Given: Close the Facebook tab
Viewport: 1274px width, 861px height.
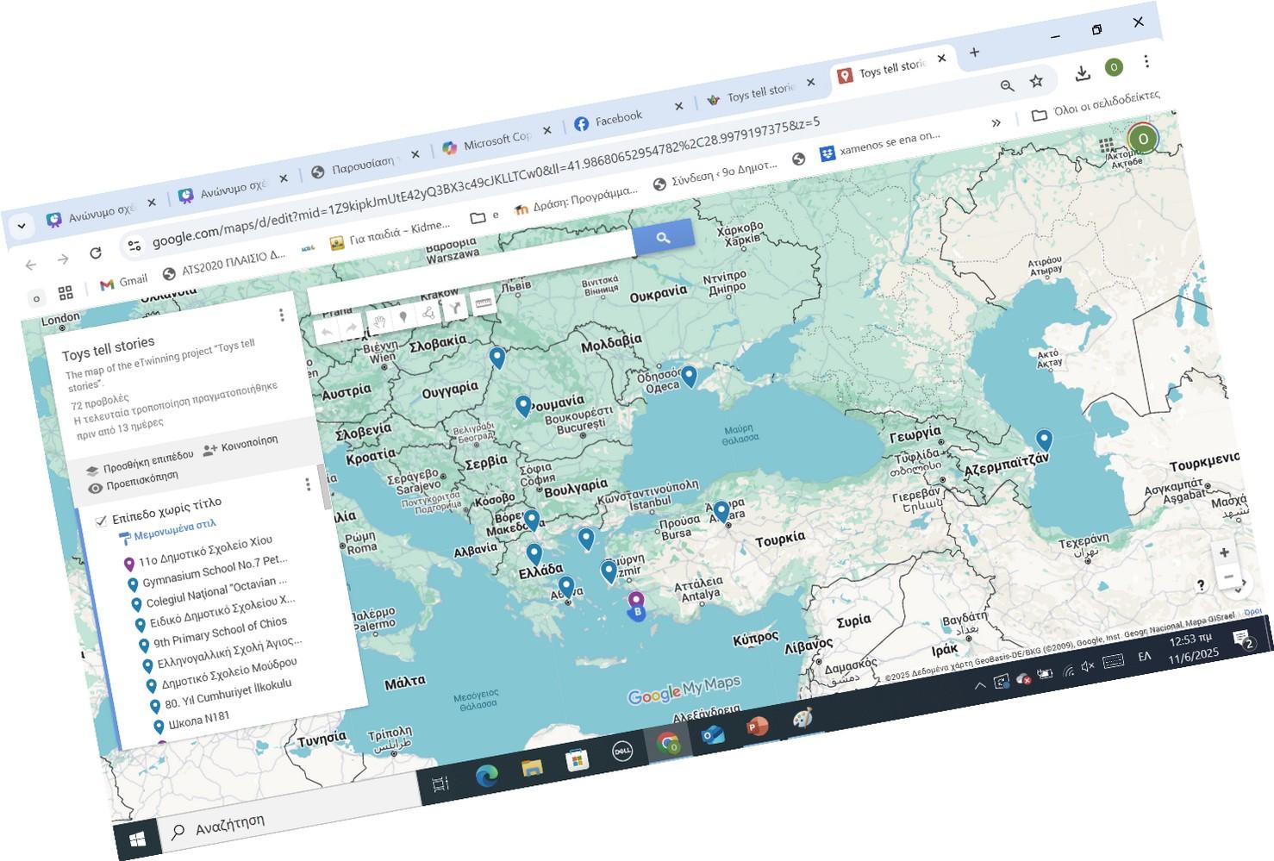Looking at the screenshot, I should tap(678, 106).
